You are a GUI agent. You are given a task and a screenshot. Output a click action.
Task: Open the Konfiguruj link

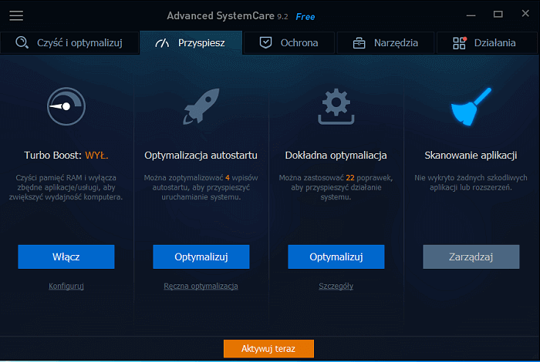(66, 286)
